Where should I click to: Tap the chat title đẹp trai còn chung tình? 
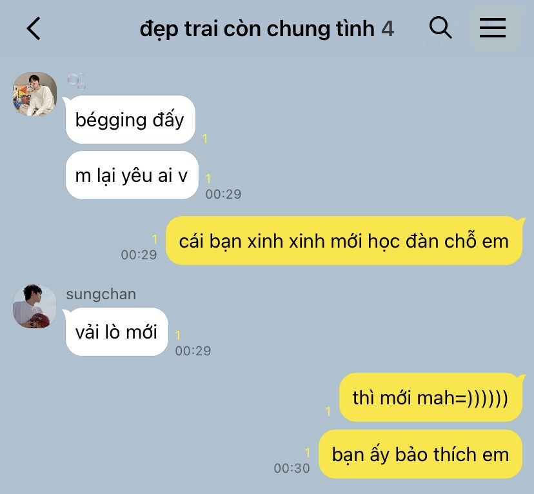tap(257, 29)
